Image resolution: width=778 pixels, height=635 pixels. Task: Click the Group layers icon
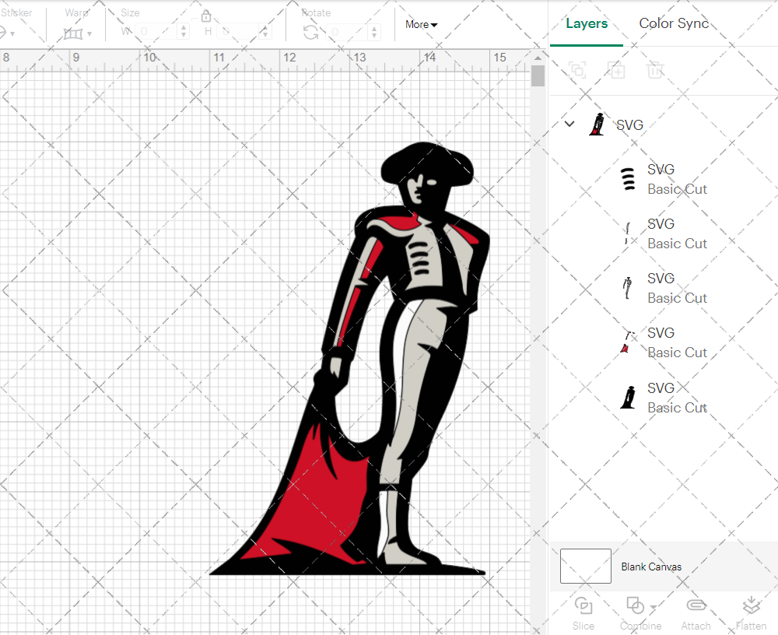(578, 70)
